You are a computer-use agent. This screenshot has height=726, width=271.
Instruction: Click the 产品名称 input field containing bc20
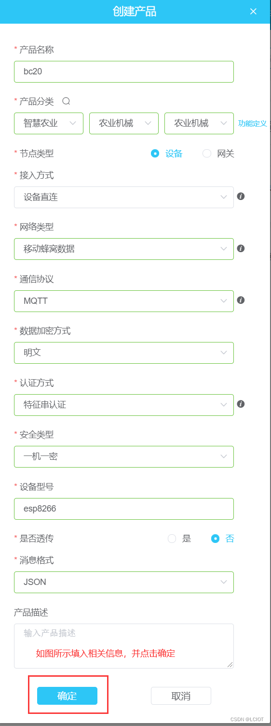[124, 71]
